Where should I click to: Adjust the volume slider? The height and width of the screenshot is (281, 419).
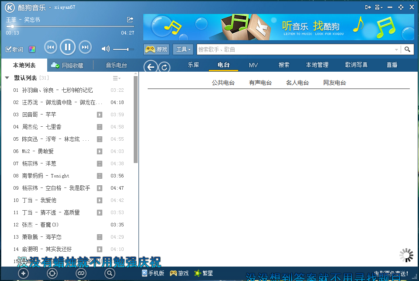point(124,49)
